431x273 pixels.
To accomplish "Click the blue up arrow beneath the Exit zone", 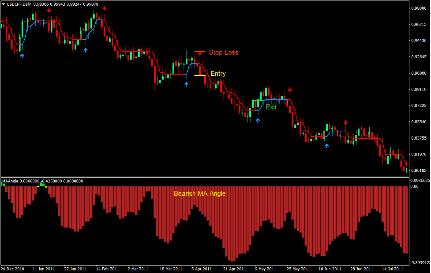I will (x=258, y=119).
